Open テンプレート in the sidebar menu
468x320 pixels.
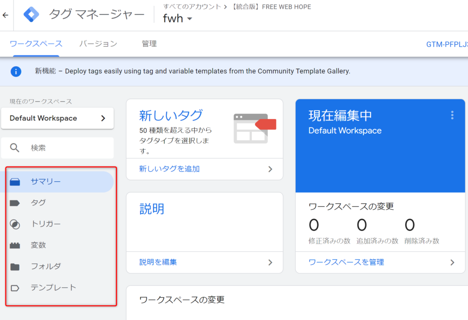pyautogui.click(x=57, y=288)
